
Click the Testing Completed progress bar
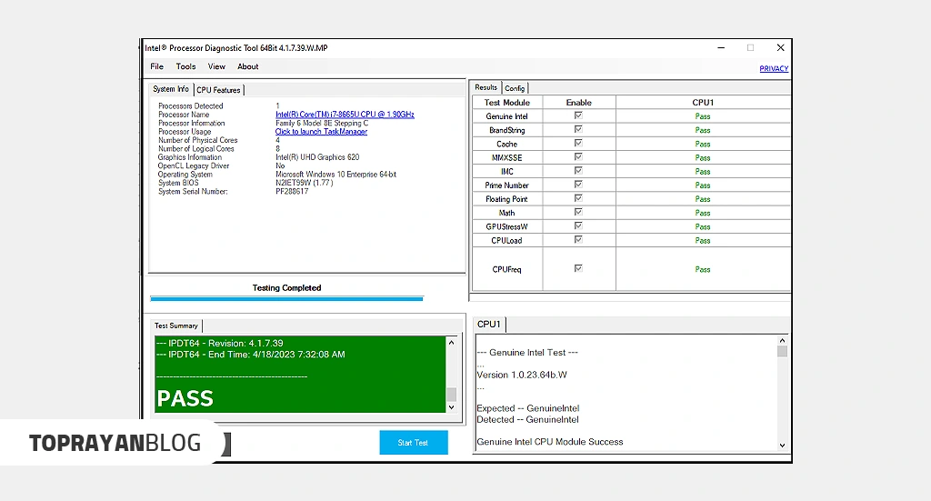coord(286,298)
